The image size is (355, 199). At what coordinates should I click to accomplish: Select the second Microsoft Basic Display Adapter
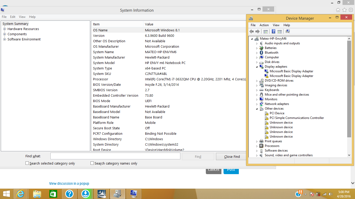click(291, 76)
